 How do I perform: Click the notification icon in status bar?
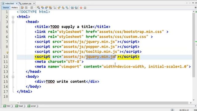tap(172, 110)
